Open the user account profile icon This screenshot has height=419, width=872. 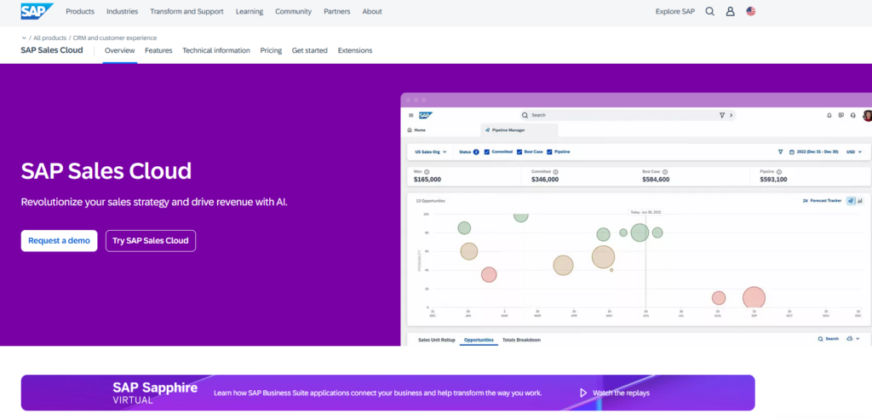click(730, 11)
